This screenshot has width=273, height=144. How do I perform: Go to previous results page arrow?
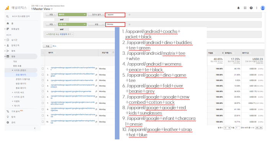(257, 128)
